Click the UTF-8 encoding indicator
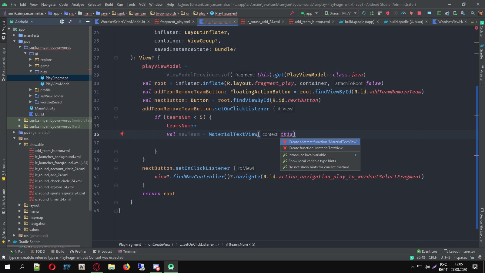 [x=445, y=258]
